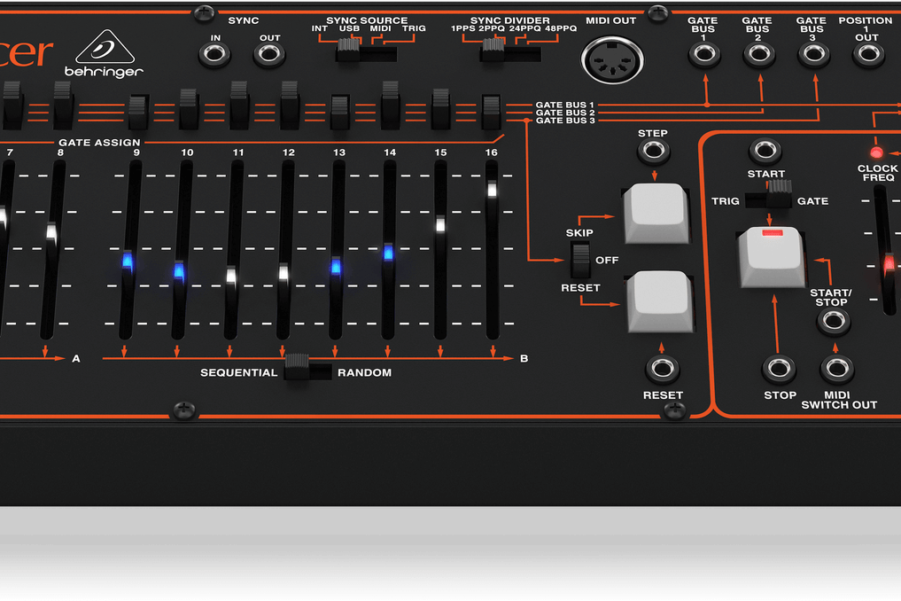Click the GATE ASSIGN label
This screenshot has width=901, height=601.
click(99, 142)
